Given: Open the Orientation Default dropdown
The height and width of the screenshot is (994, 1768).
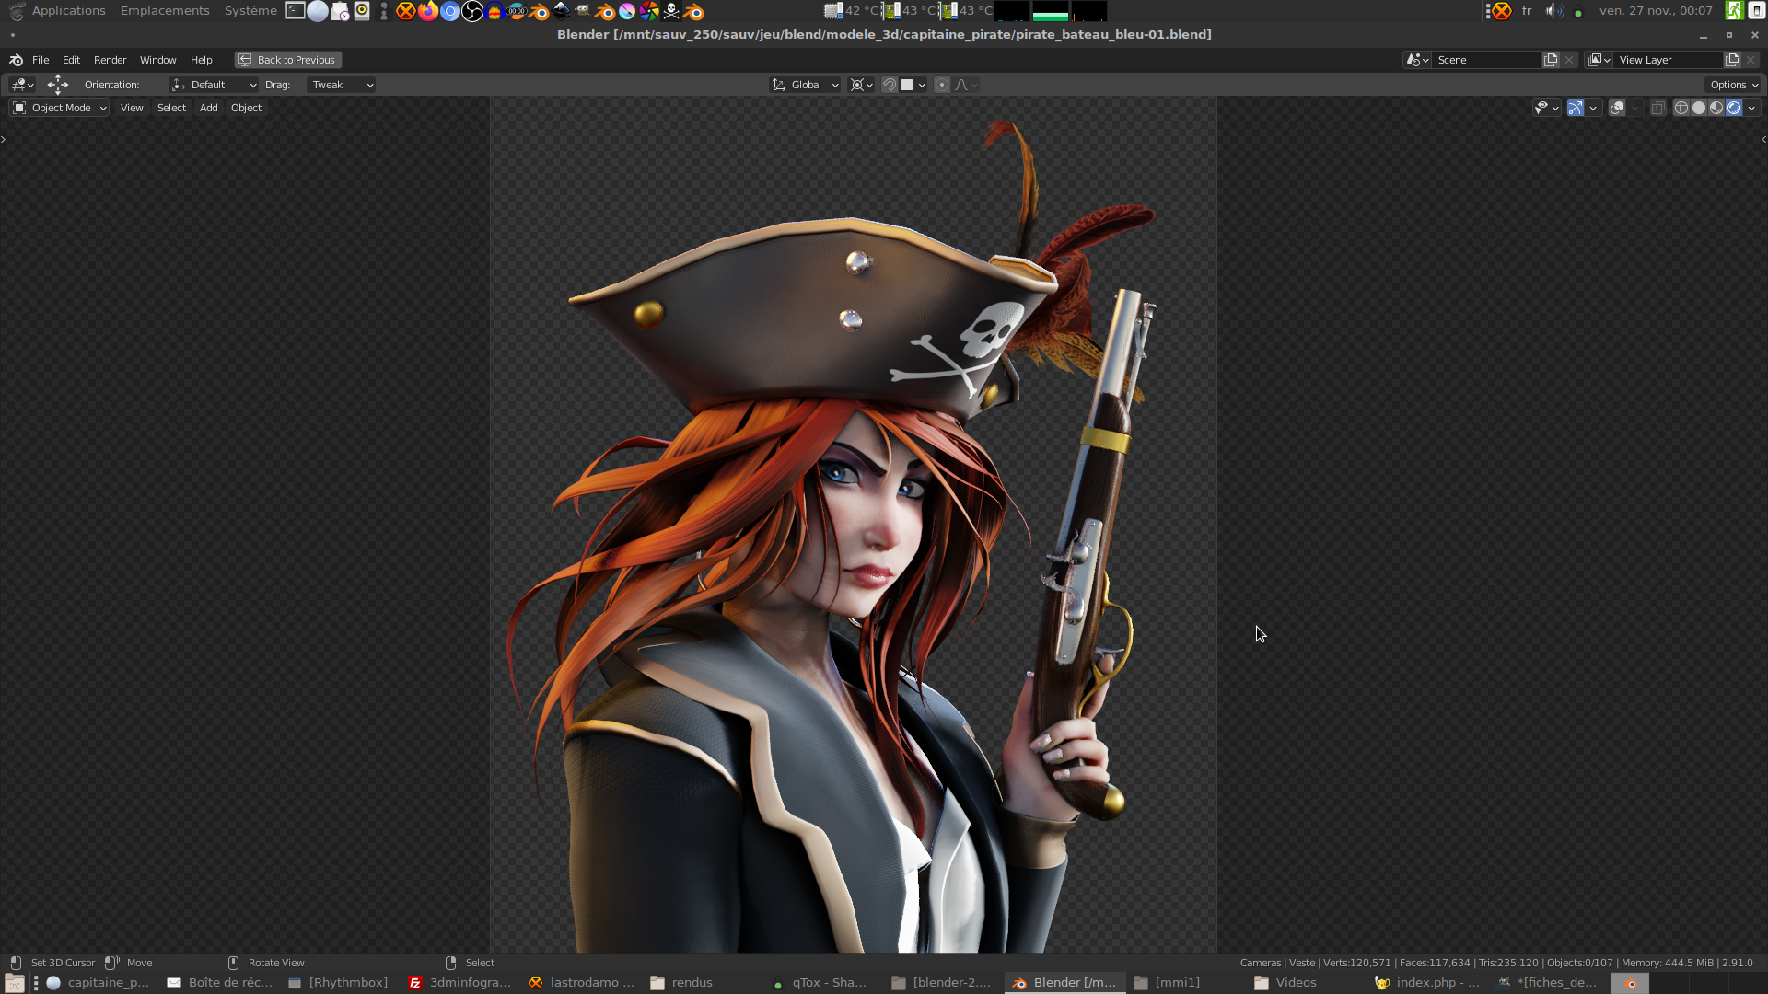Looking at the screenshot, I should [214, 85].
